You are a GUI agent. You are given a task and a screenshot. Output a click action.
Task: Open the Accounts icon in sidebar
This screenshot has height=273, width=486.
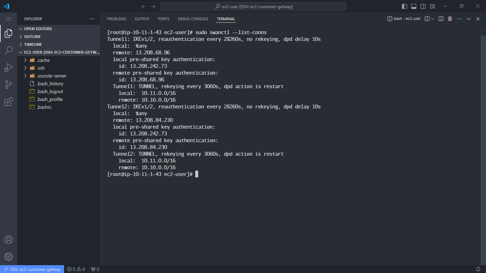pyautogui.click(x=9, y=240)
